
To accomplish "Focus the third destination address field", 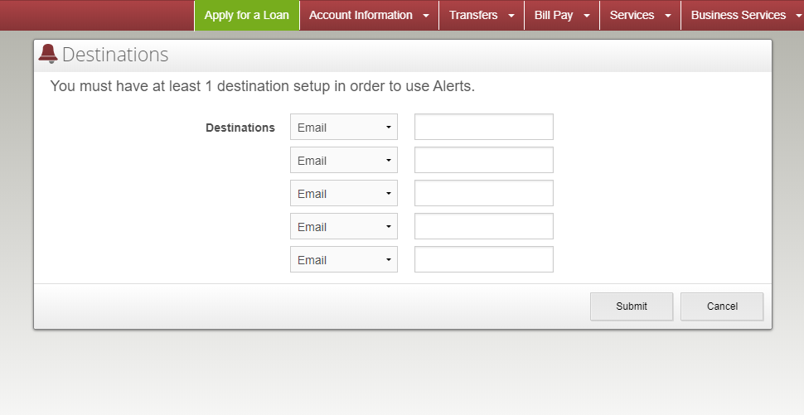I will pos(483,193).
